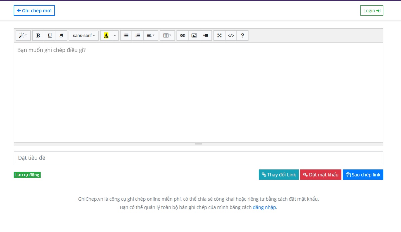Click the Thay đổi Link button

[x=279, y=175]
